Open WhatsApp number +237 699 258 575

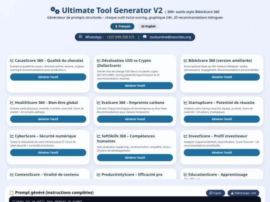point(120,37)
